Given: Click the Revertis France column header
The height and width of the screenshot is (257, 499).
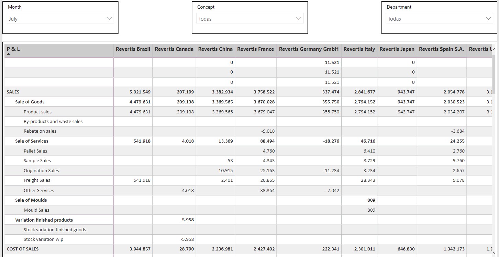Looking at the screenshot, I should pyautogui.click(x=255, y=49).
